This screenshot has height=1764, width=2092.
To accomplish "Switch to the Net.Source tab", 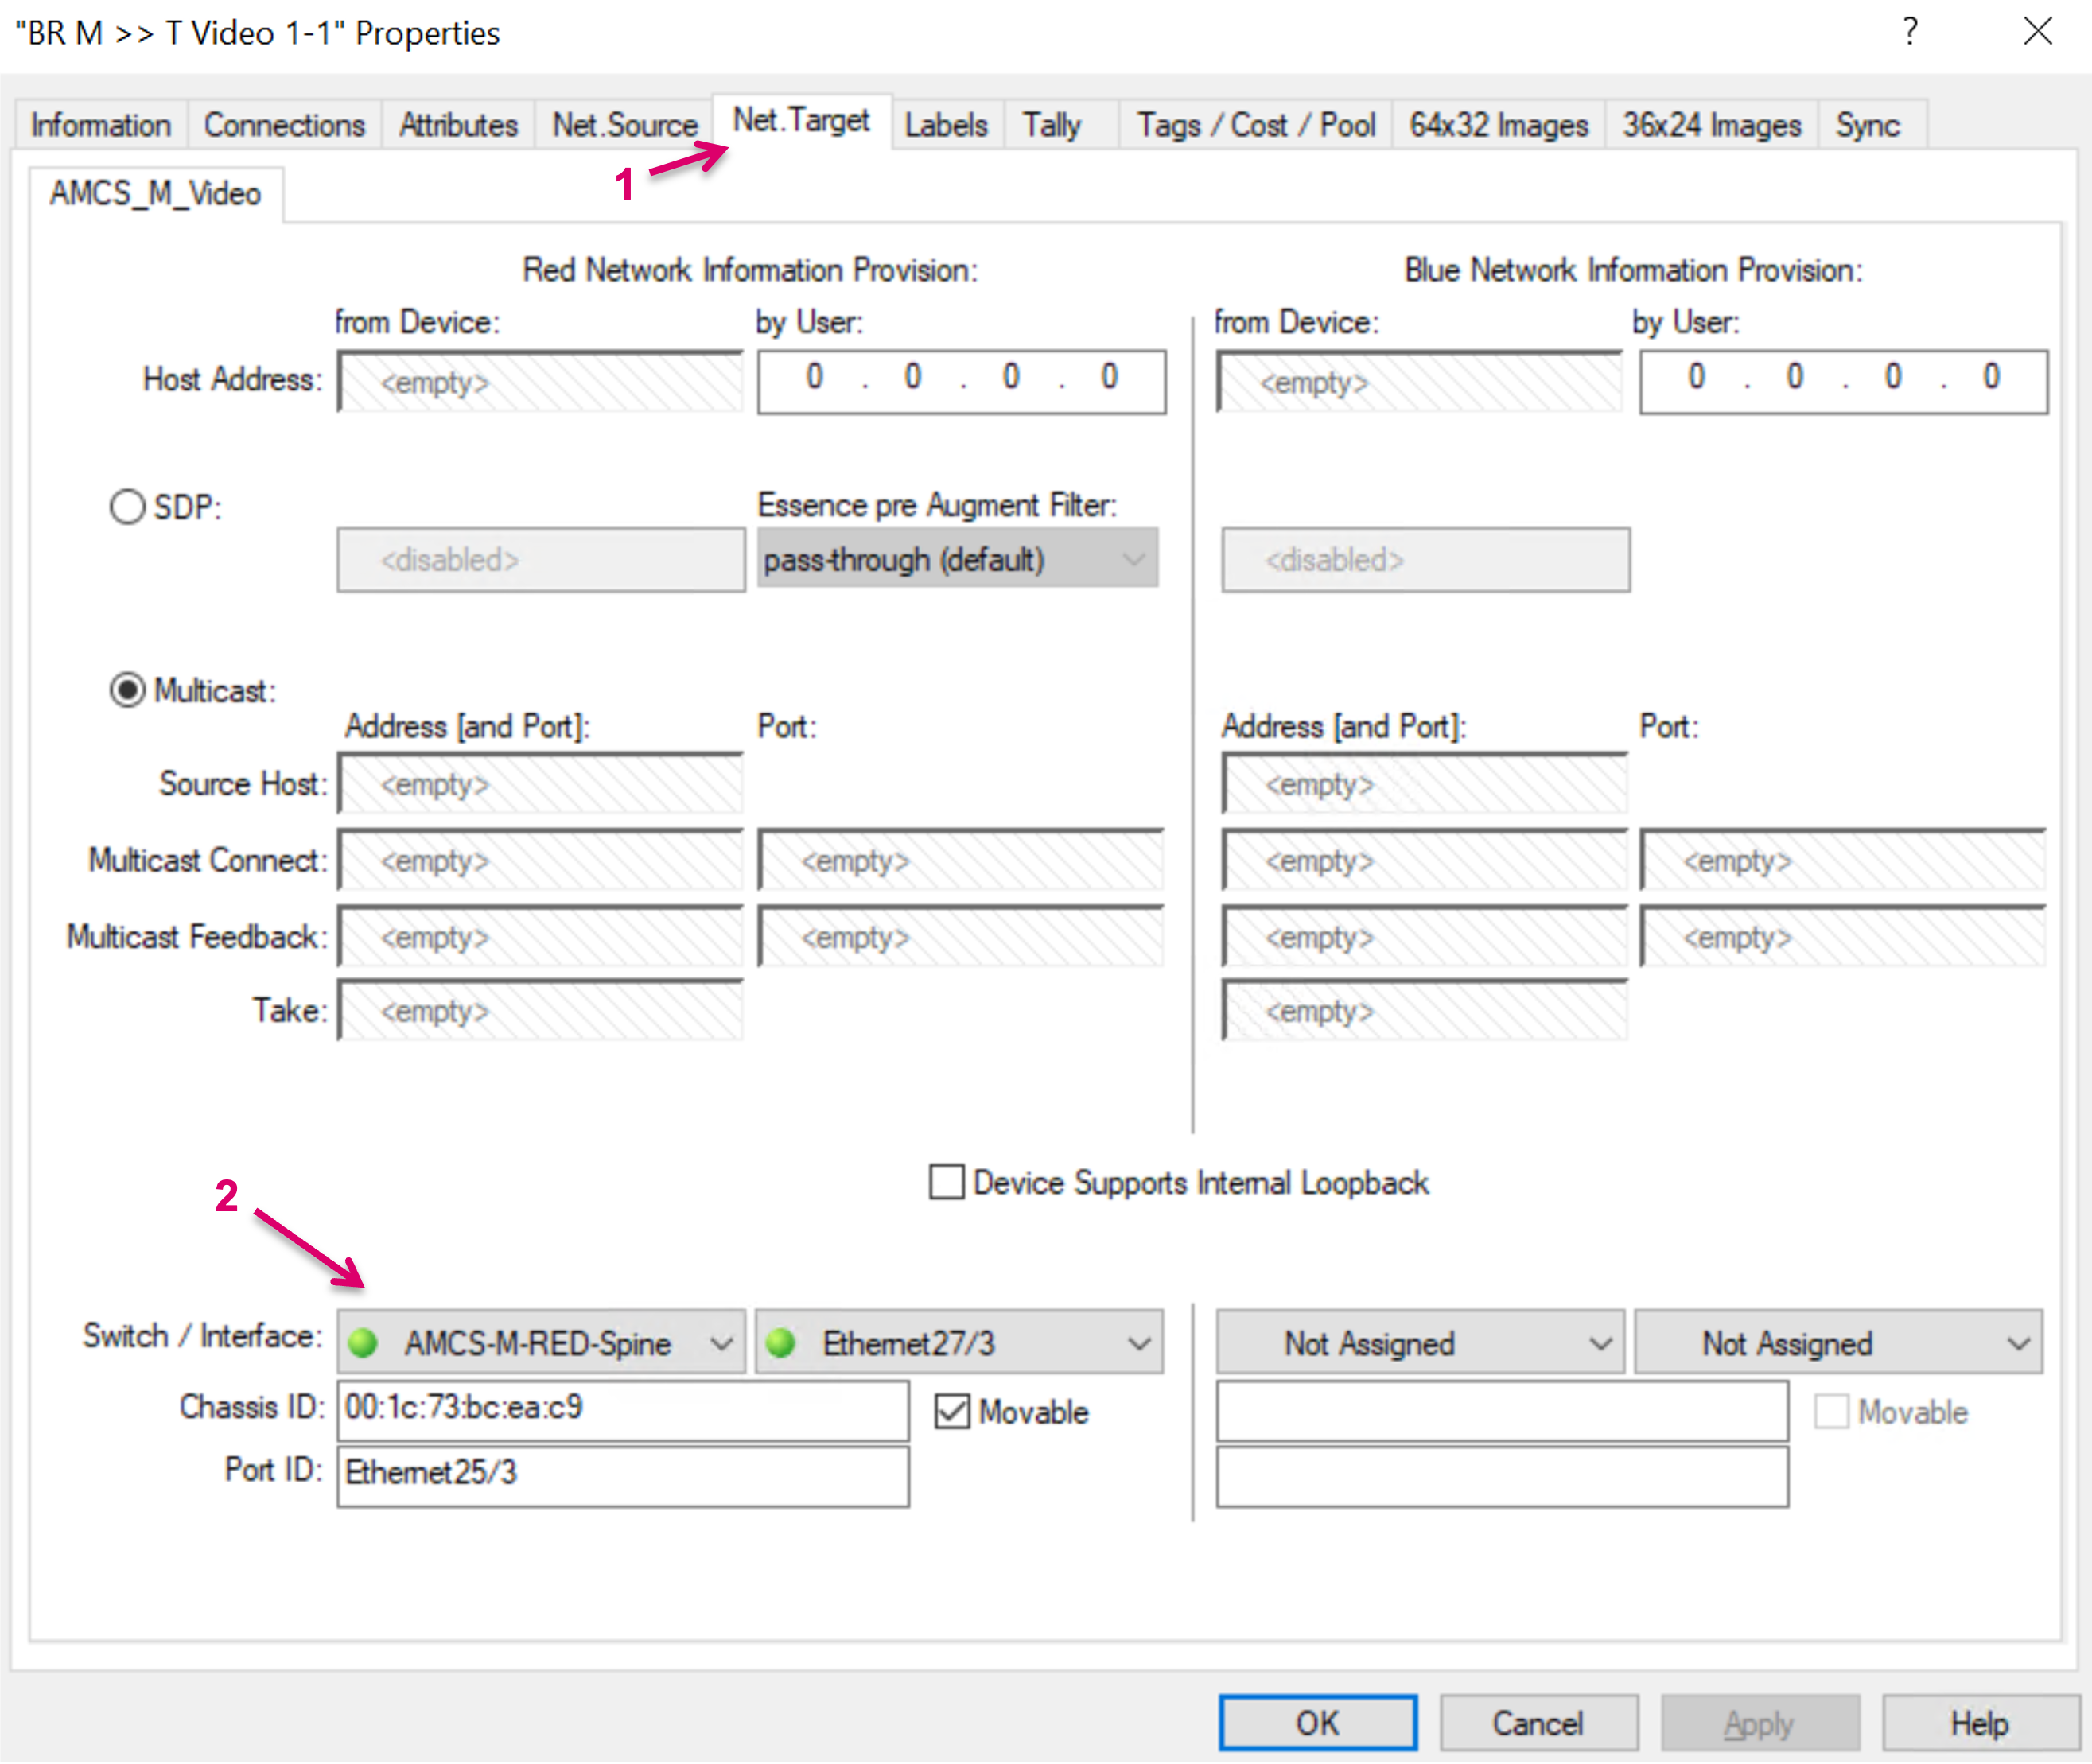I will pos(624,125).
